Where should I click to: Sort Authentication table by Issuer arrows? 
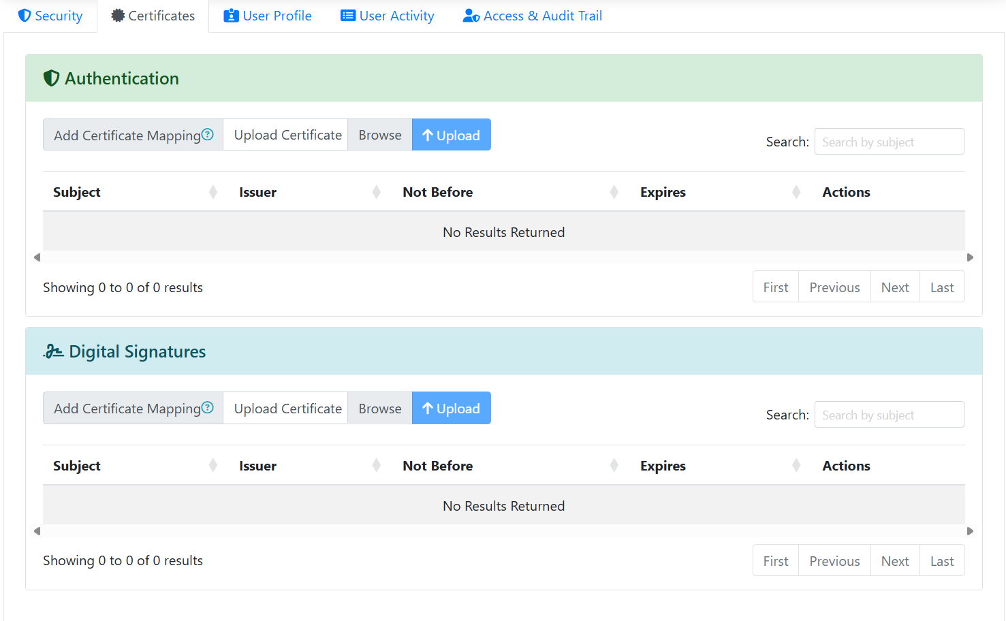377,193
